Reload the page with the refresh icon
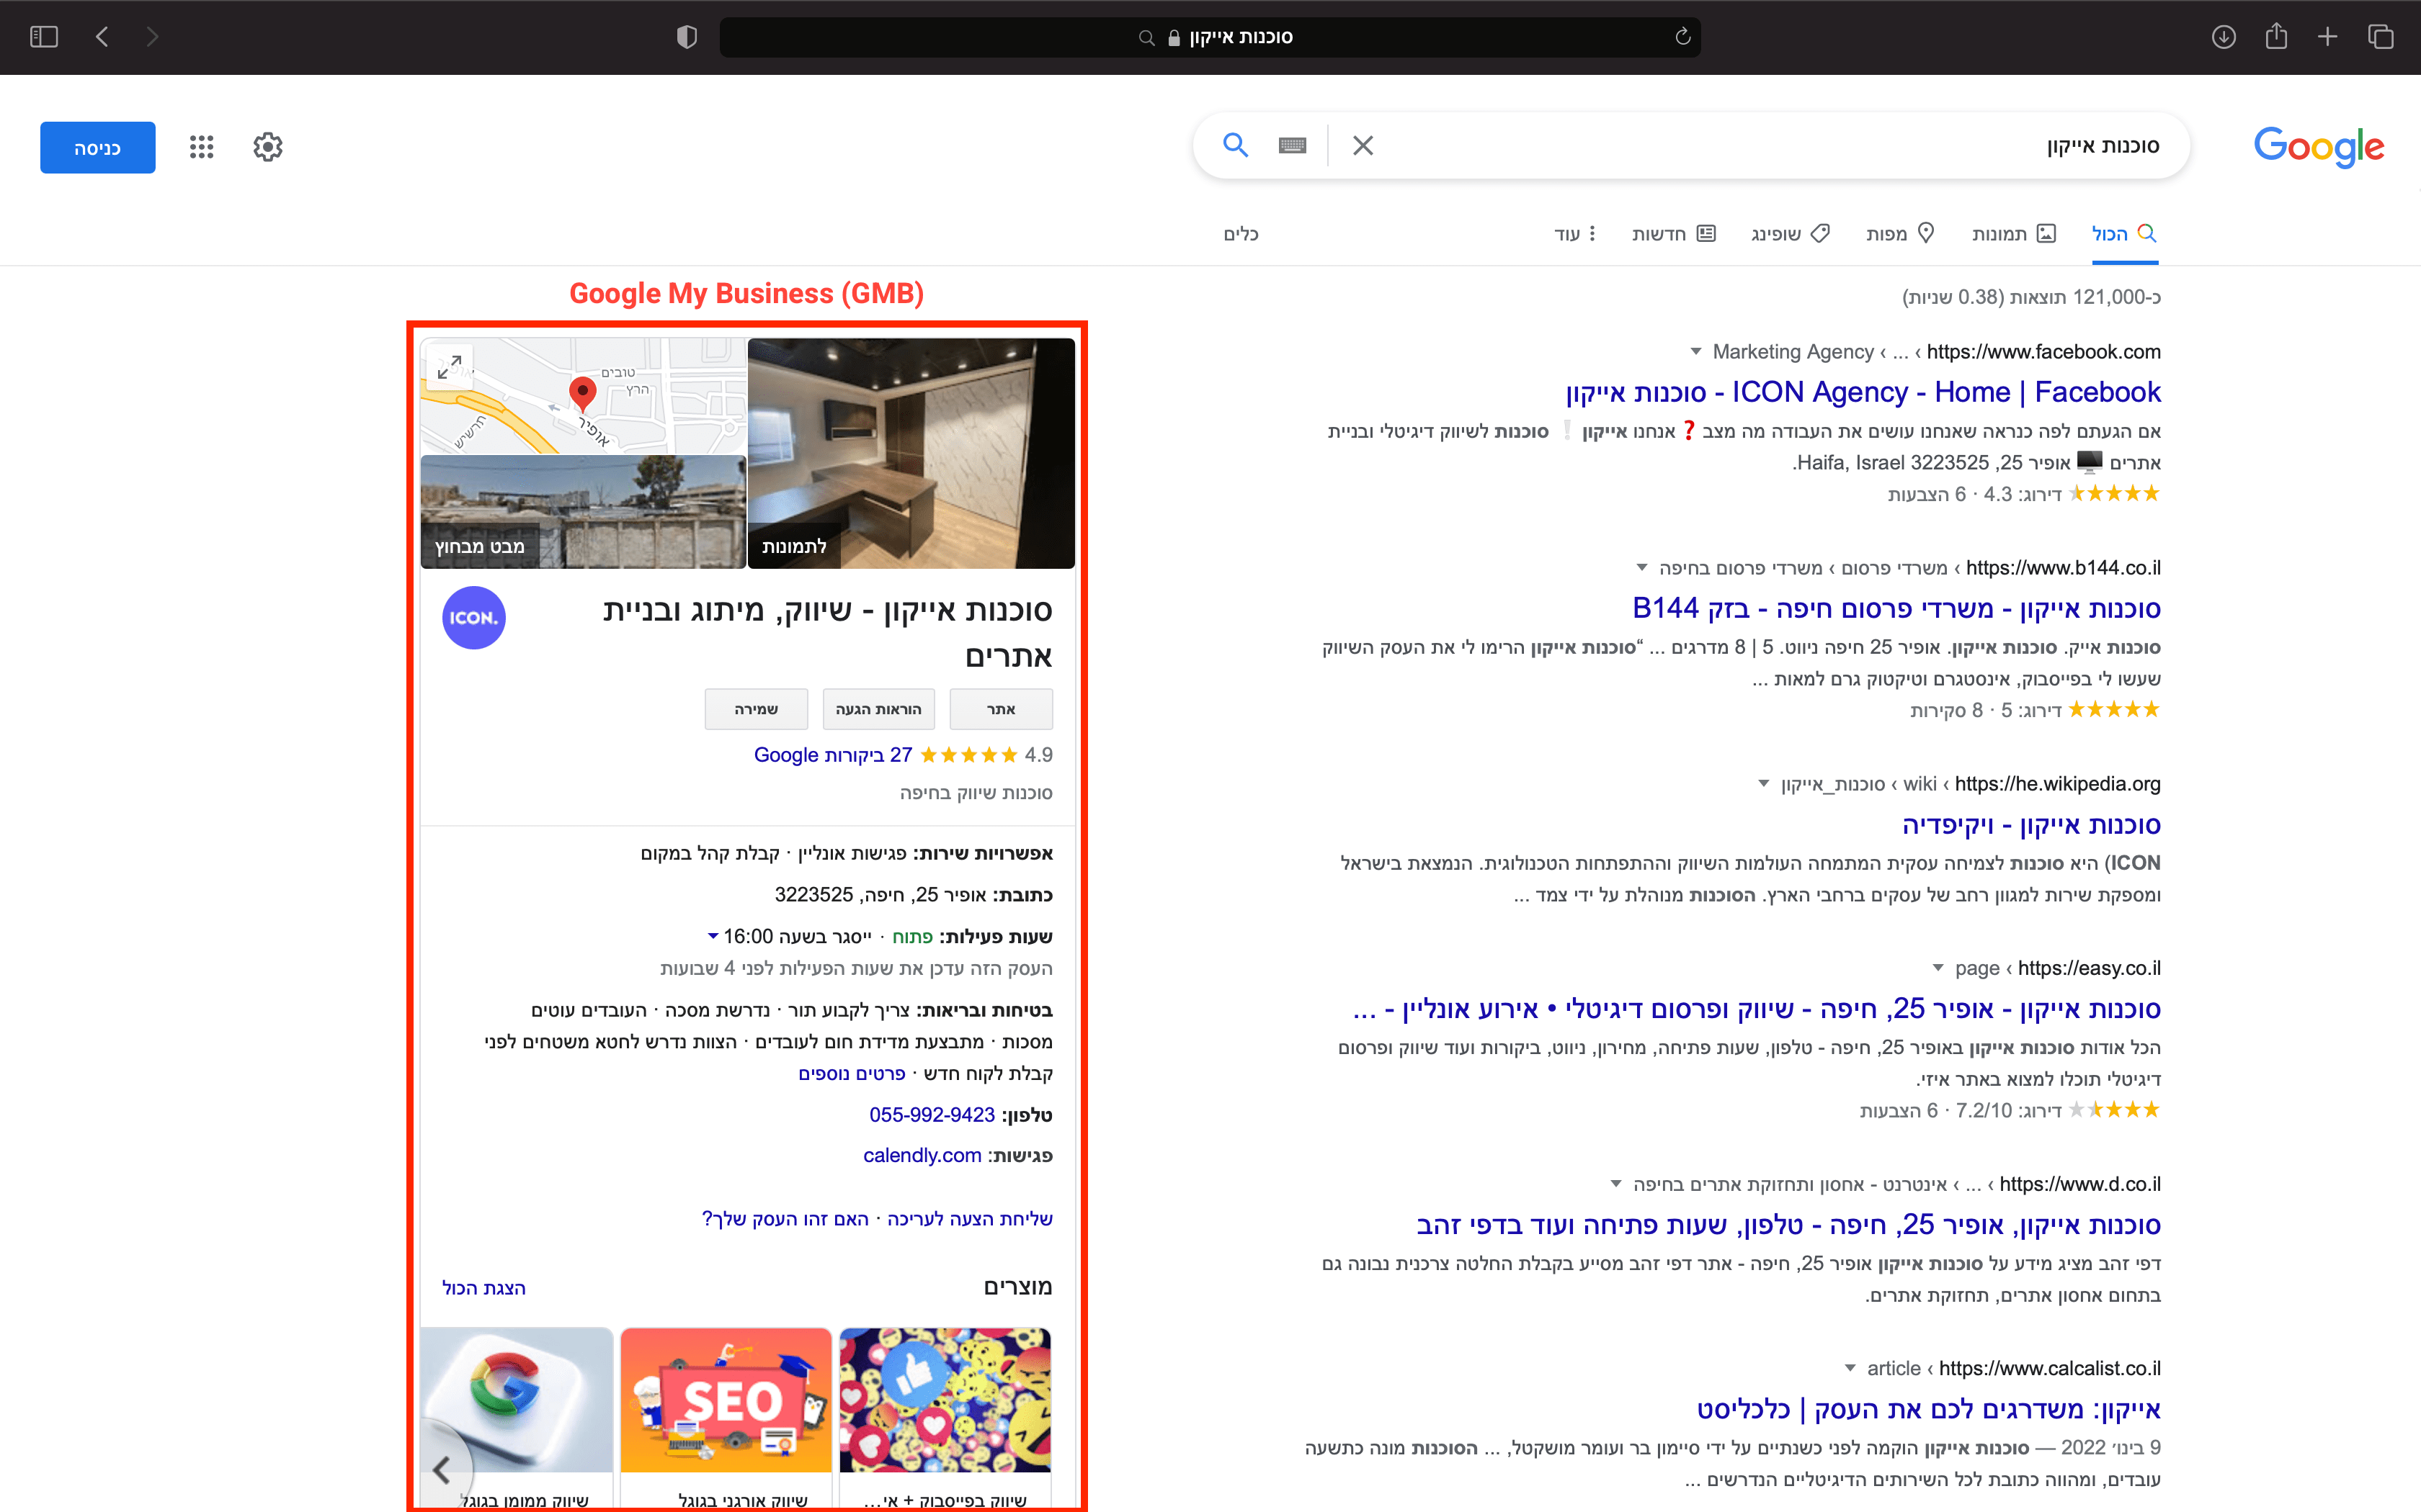This screenshot has height=1512, width=2421. pyautogui.click(x=1682, y=37)
